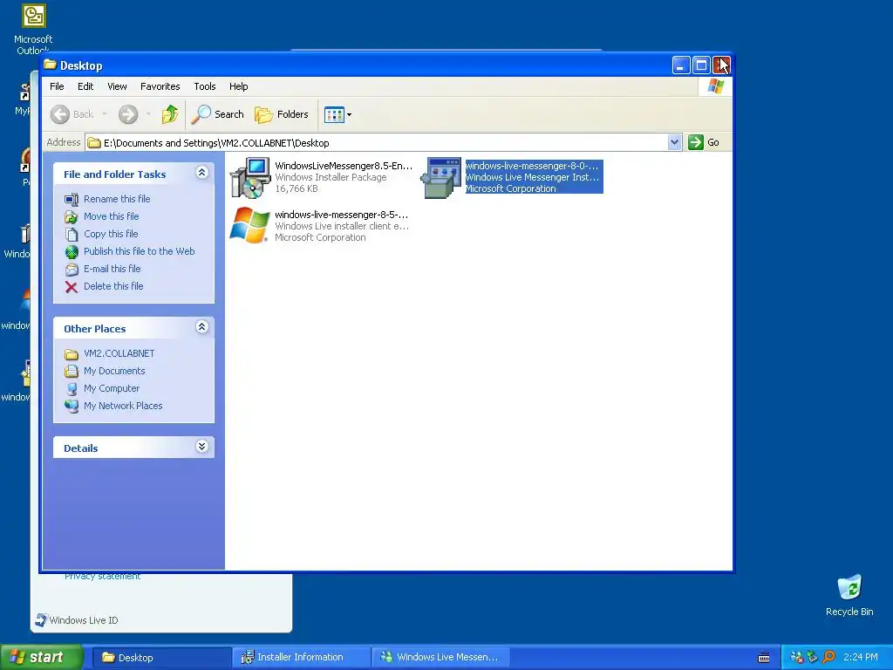Open My Network Places link
The image size is (893, 670).
coord(123,407)
